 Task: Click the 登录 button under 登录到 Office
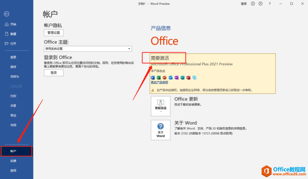pos(54,73)
